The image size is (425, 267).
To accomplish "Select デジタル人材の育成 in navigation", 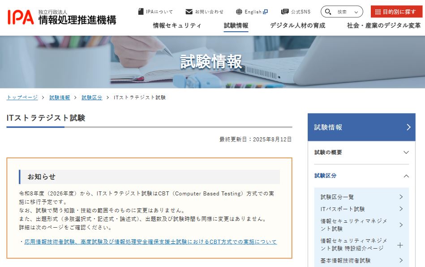I will pyautogui.click(x=297, y=25).
